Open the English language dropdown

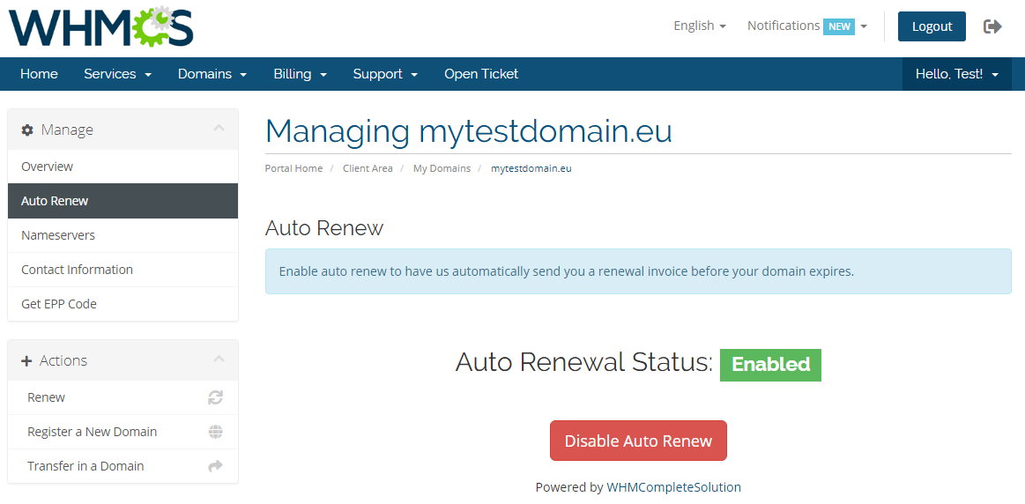pos(699,26)
